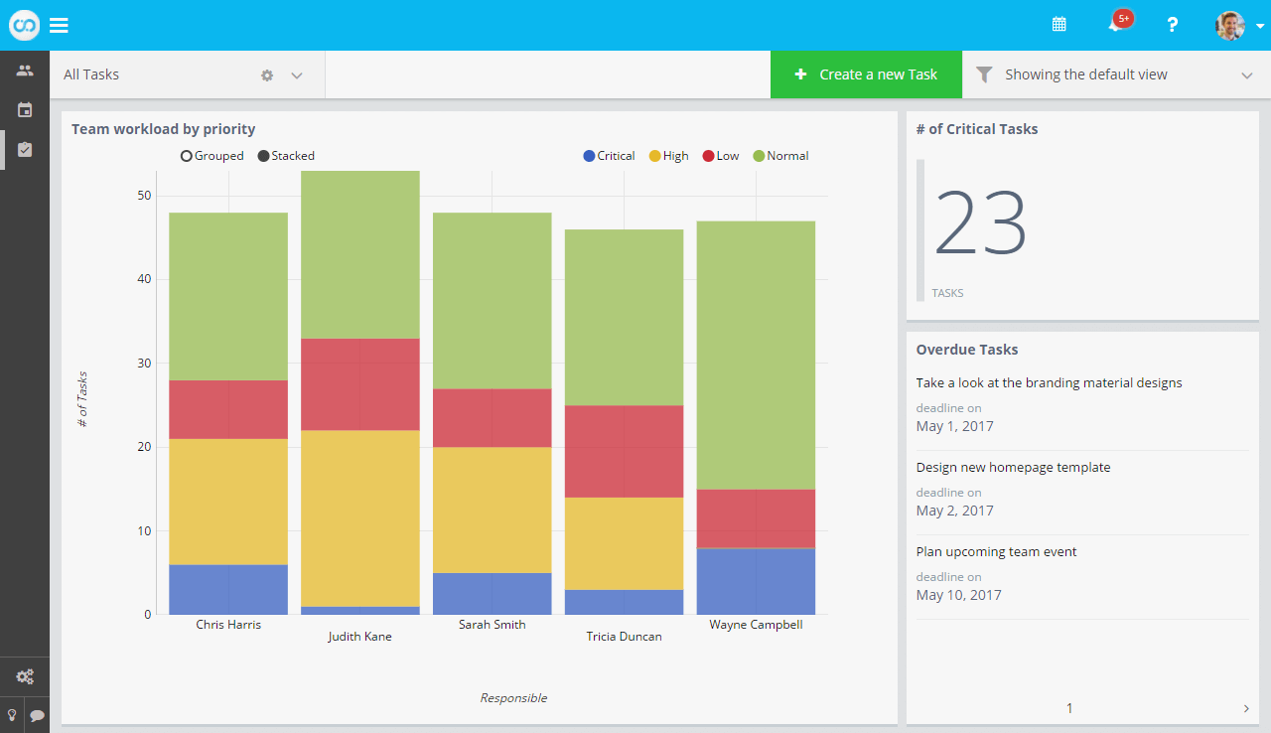Expand the All Tasks view dropdown
Screen dimensions: 1271x733
[297, 75]
